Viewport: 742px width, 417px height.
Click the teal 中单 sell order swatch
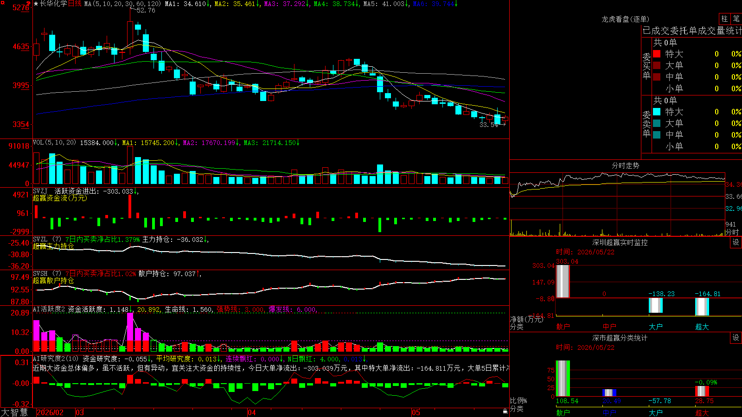(x=657, y=135)
